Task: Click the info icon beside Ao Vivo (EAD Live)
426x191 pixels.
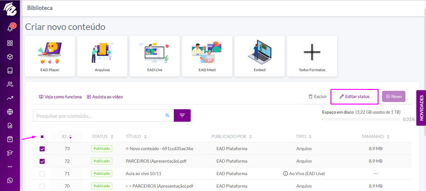Action: [285, 174]
